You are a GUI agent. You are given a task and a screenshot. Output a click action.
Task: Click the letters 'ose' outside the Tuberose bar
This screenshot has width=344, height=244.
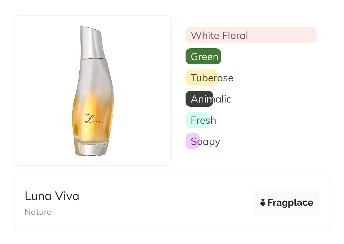tap(226, 78)
